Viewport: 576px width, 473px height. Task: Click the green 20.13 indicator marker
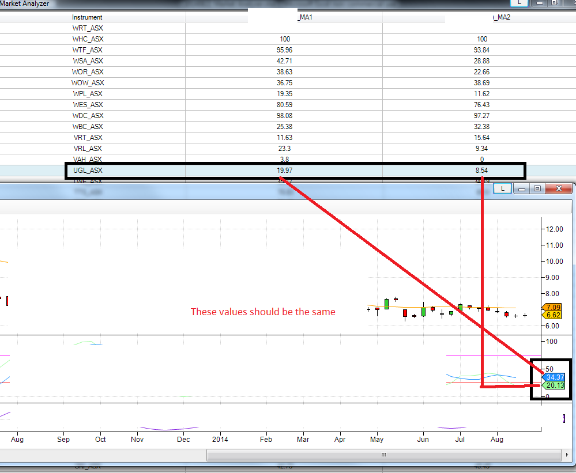point(554,385)
